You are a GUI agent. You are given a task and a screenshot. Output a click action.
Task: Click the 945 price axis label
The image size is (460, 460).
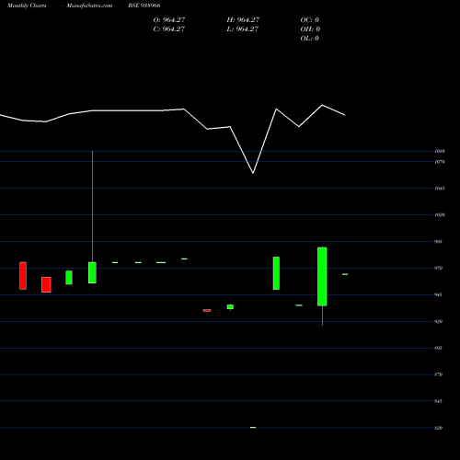click(x=439, y=294)
